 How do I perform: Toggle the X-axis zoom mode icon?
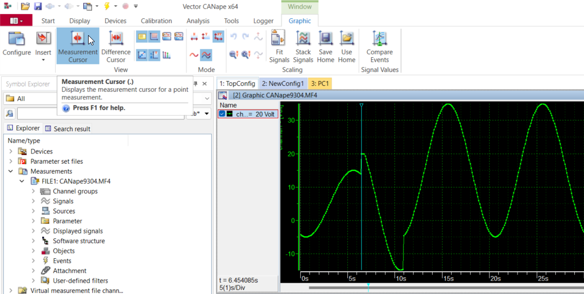pyautogui.click(x=193, y=37)
